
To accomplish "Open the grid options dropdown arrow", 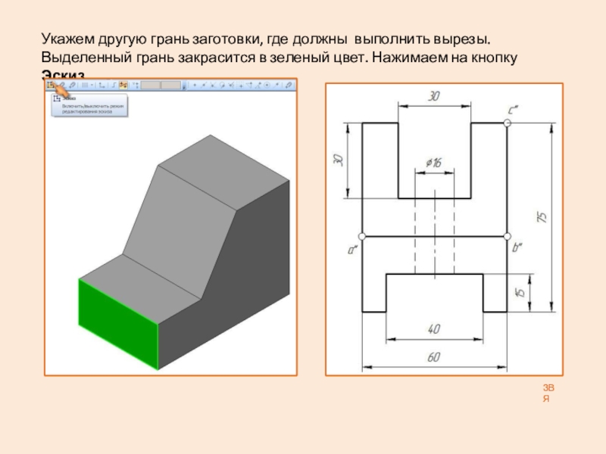I will pyautogui.click(x=92, y=85).
